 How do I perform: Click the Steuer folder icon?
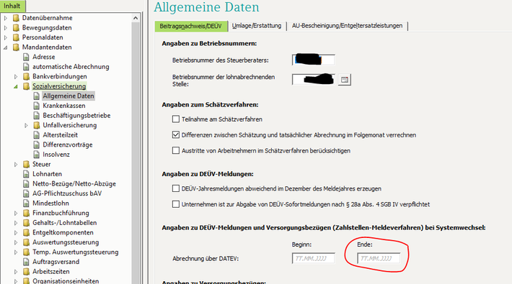[27, 165]
